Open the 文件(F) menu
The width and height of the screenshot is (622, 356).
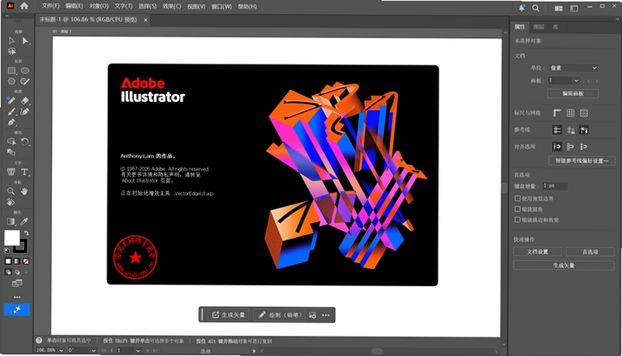[51, 6]
